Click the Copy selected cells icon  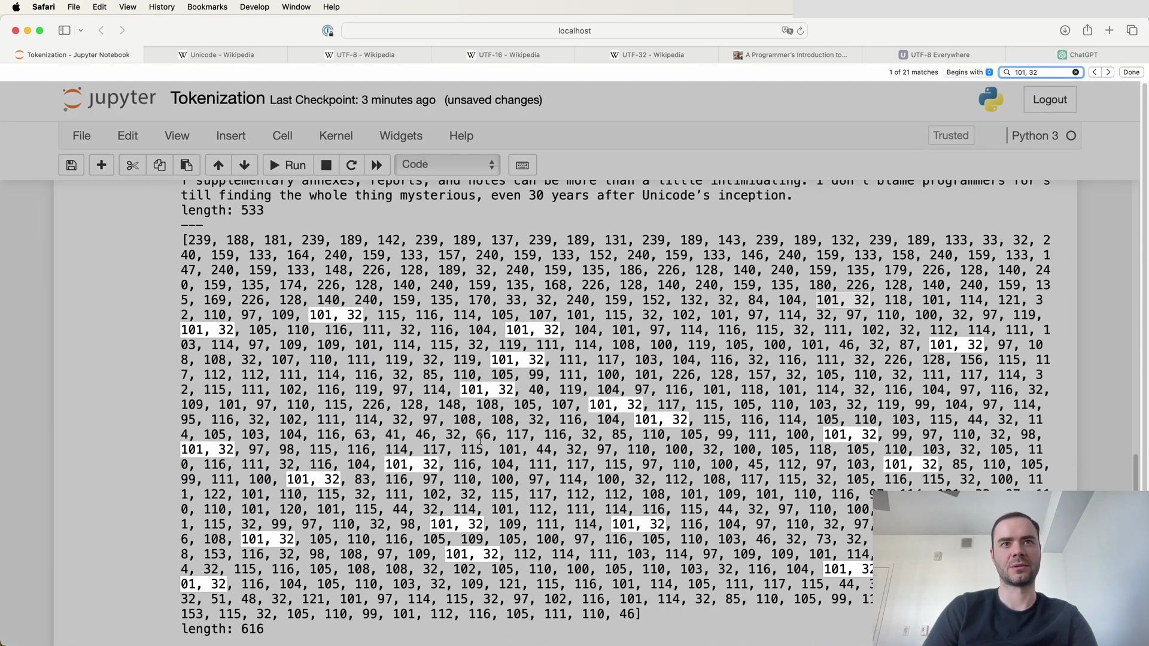tap(159, 165)
